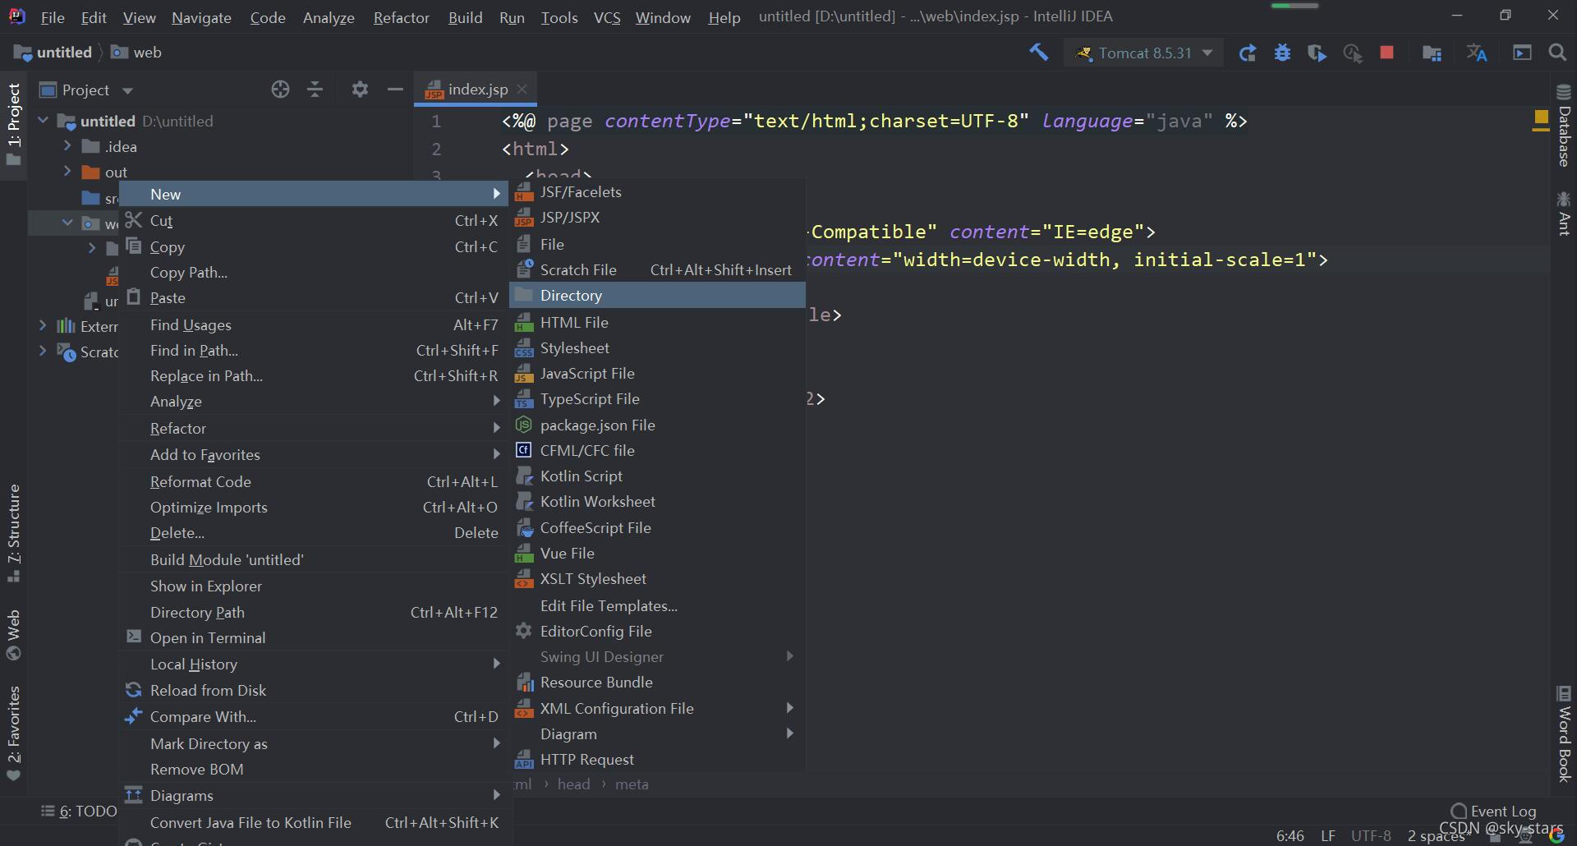
Task: Open the Favorites tool window
Action: [x=13, y=733]
